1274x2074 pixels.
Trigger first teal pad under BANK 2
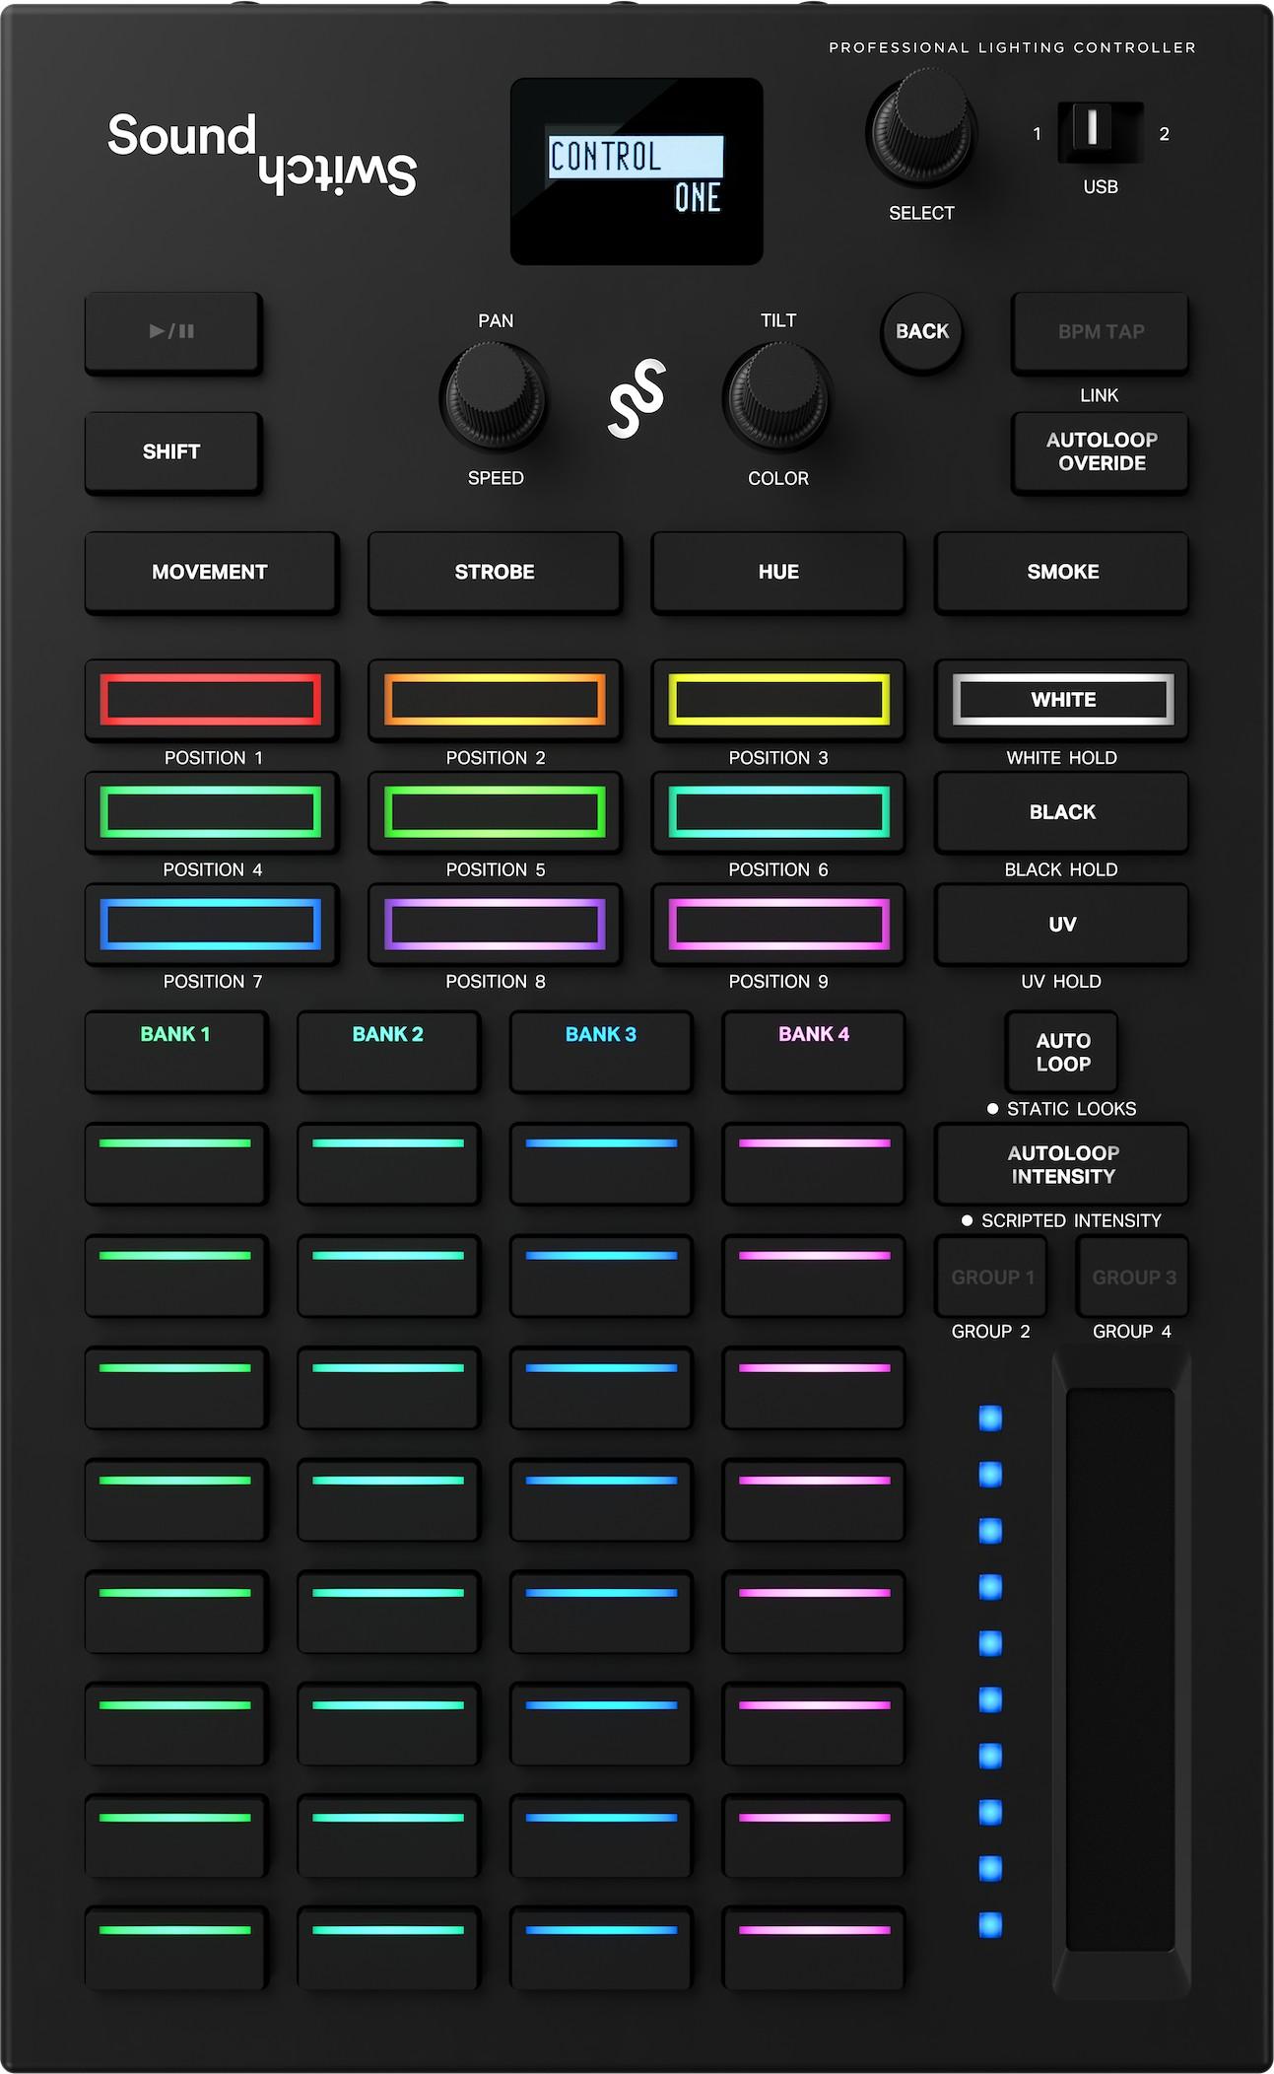[388, 1164]
